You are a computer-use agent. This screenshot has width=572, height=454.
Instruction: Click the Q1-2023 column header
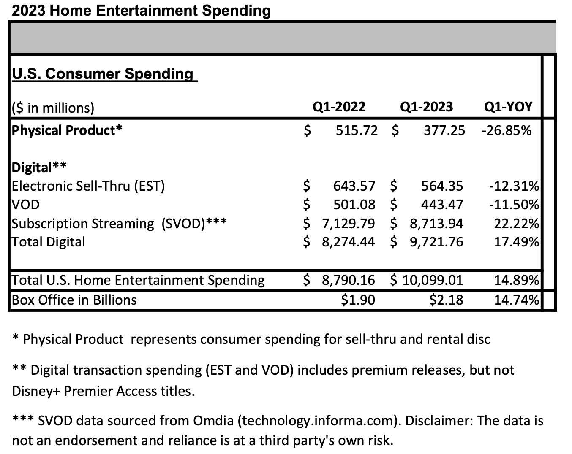426,106
